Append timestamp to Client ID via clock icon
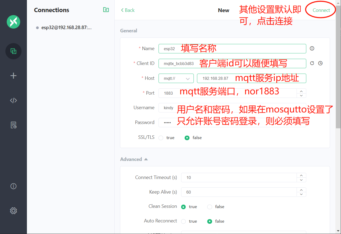This screenshot has height=234, width=341. [320, 63]
